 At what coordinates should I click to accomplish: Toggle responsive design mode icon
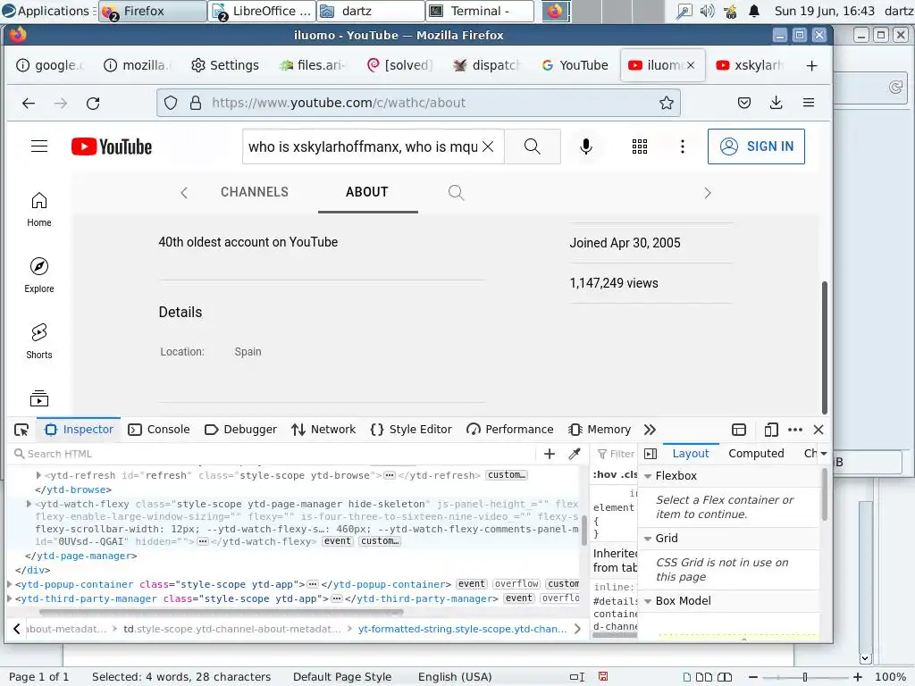(x=770, y=430)
